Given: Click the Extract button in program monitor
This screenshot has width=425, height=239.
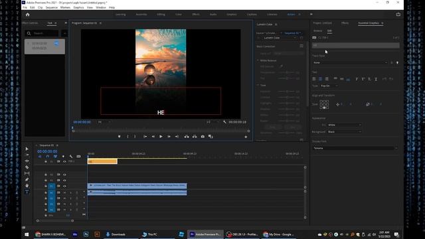Looking at the screenshot, I should [195, 137].
